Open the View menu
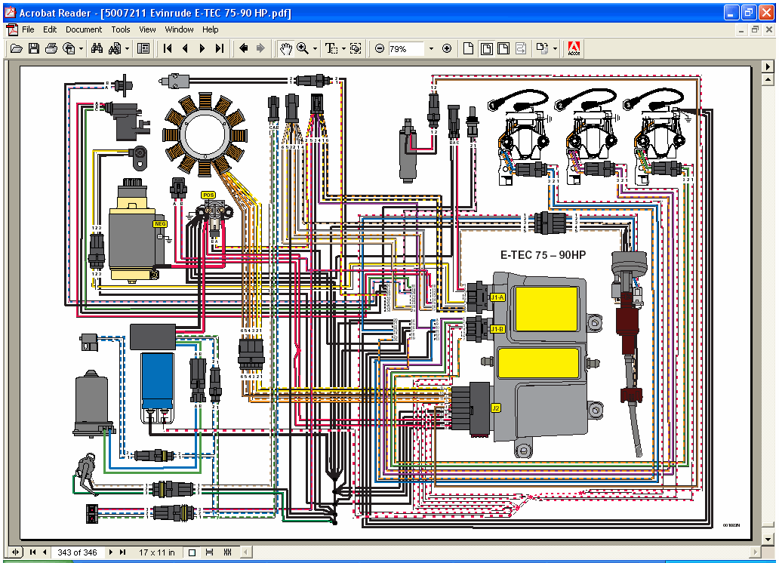Screen dimensions: 779x563 tap(147, 30)
